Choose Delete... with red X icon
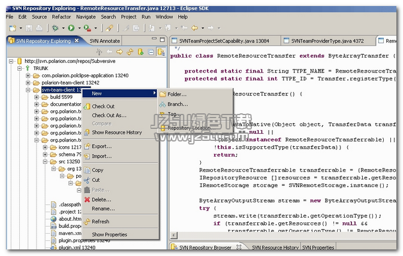 point(121,200)
